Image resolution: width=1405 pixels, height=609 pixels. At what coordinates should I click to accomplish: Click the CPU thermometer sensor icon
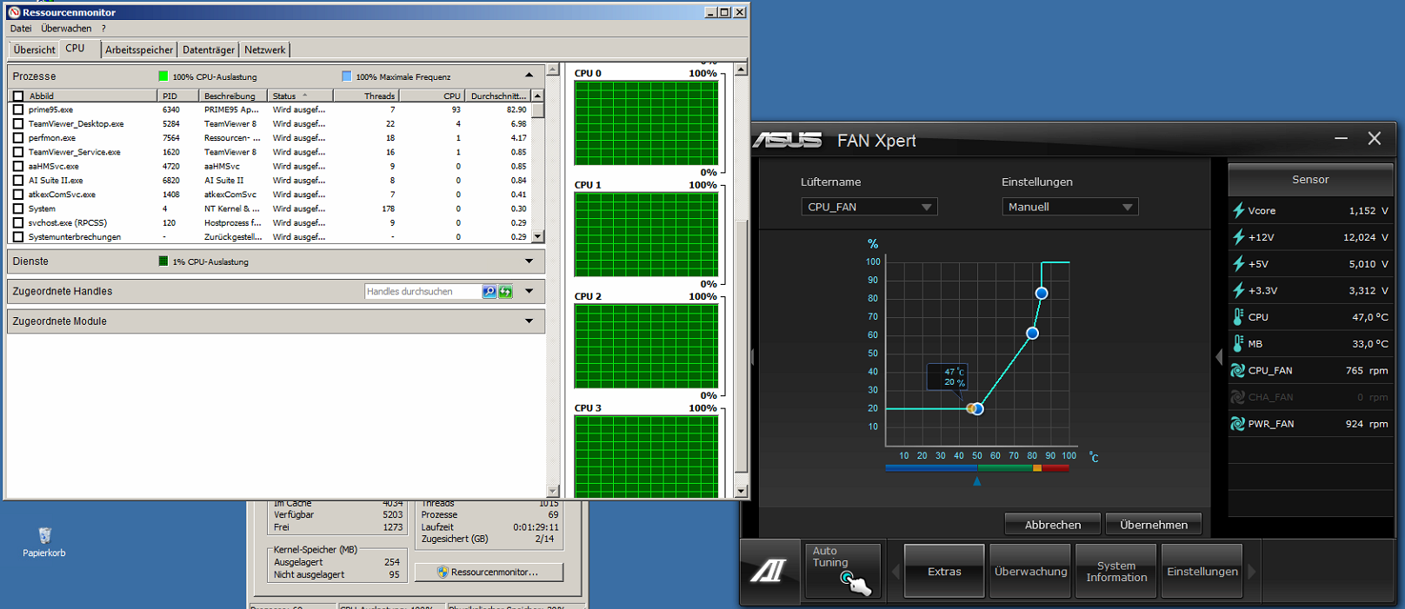pyautogui.click(x=1238, y=317)
